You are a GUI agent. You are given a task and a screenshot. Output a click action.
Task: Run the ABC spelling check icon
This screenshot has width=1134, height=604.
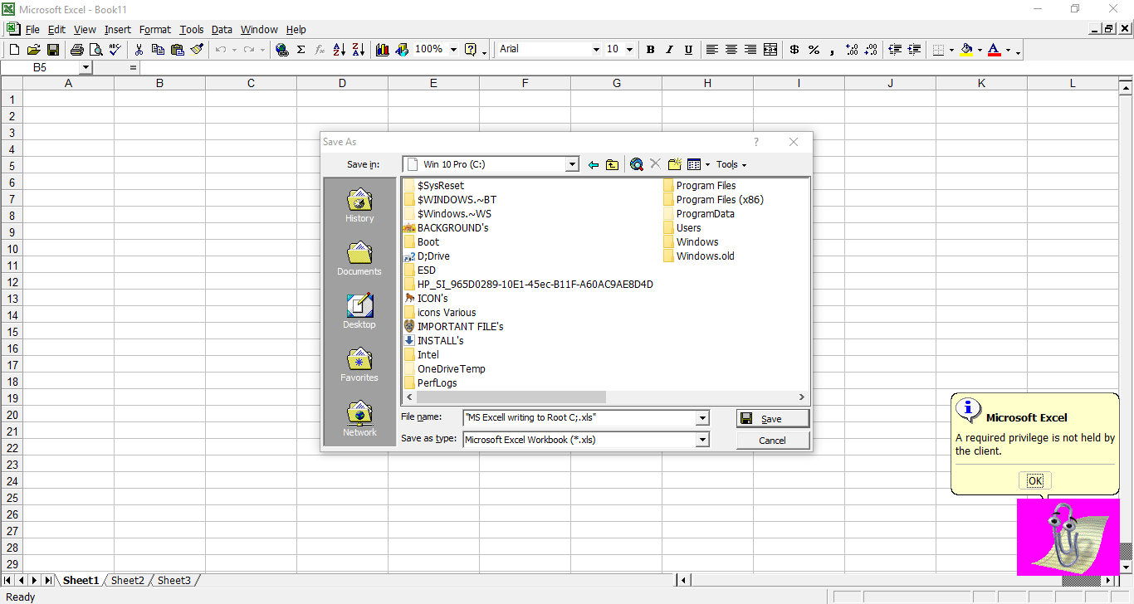pyautogui.click(x=115, y=50)
